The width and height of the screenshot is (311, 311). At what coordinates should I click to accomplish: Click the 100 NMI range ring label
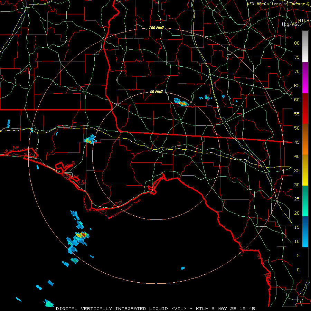156,28
